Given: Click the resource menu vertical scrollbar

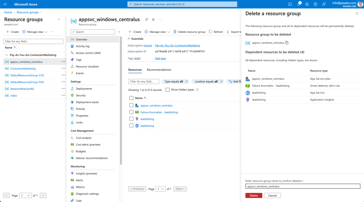Looking at the screenshot, I should pyautogui.click(x=121, y=101).
